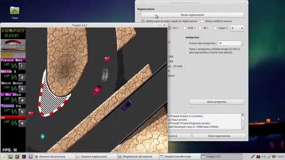Click position badge 5 for Toshiko Ito
Viewport: 285px width, 160px height.
22,112
